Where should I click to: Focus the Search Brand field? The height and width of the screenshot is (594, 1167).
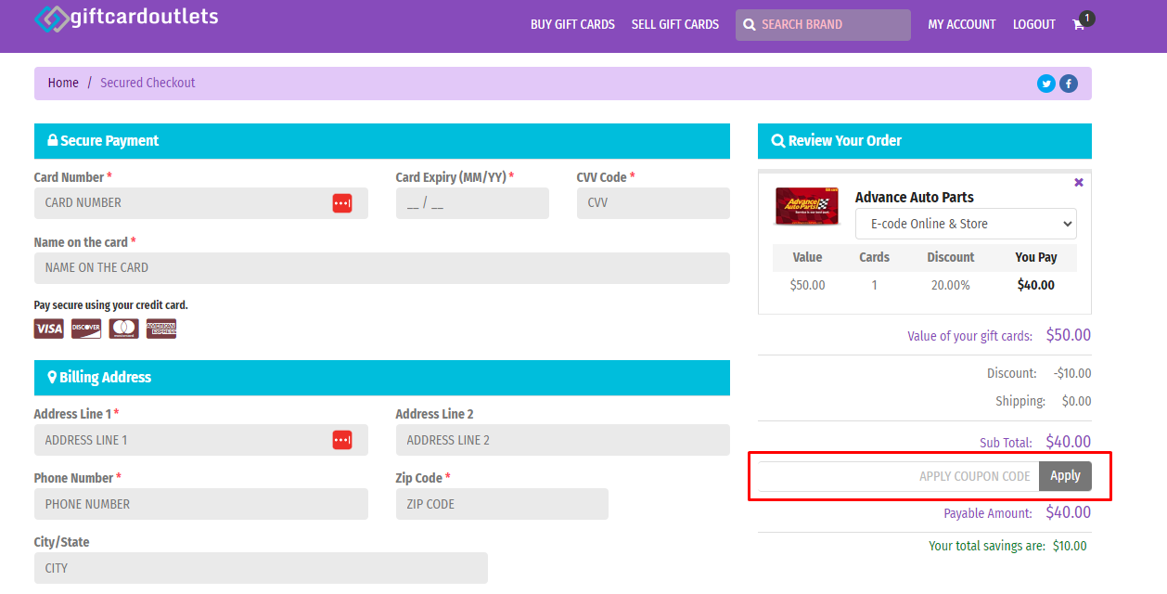(824, 25)
